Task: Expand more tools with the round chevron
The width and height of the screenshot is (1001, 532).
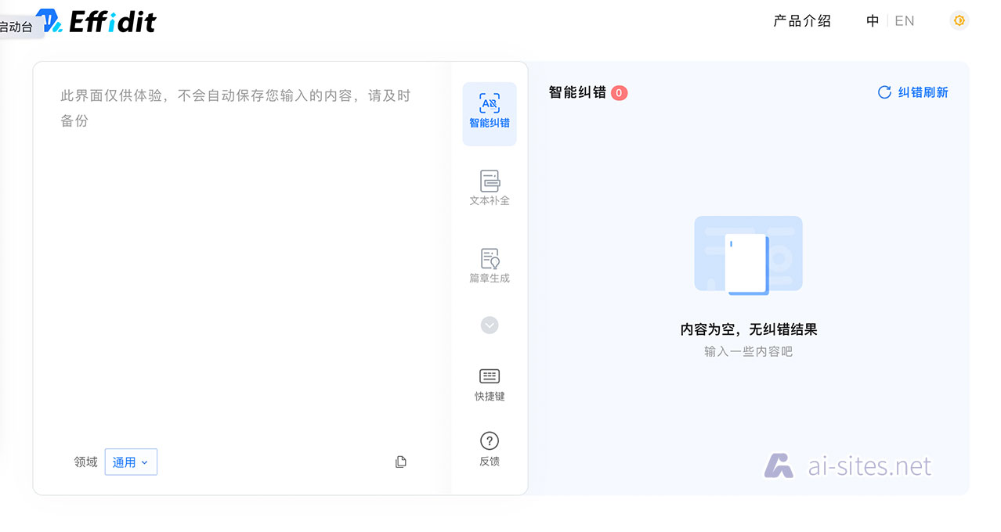Action: coord(490,325)
